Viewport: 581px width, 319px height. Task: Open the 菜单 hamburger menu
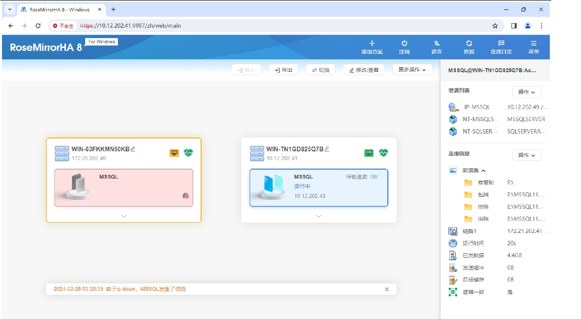tap(533, 47)
